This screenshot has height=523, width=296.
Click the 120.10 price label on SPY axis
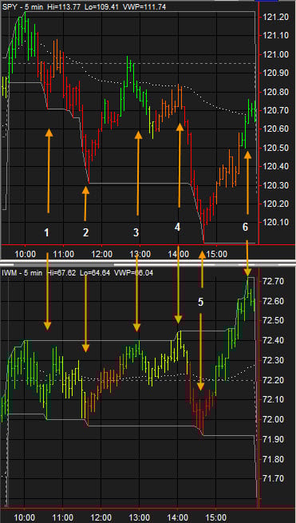coord(275,222)
